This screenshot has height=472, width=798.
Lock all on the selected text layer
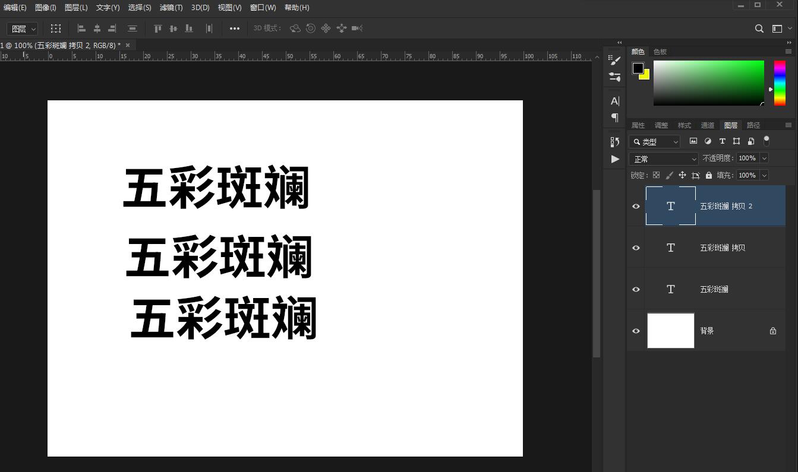(x=710, y=175)
